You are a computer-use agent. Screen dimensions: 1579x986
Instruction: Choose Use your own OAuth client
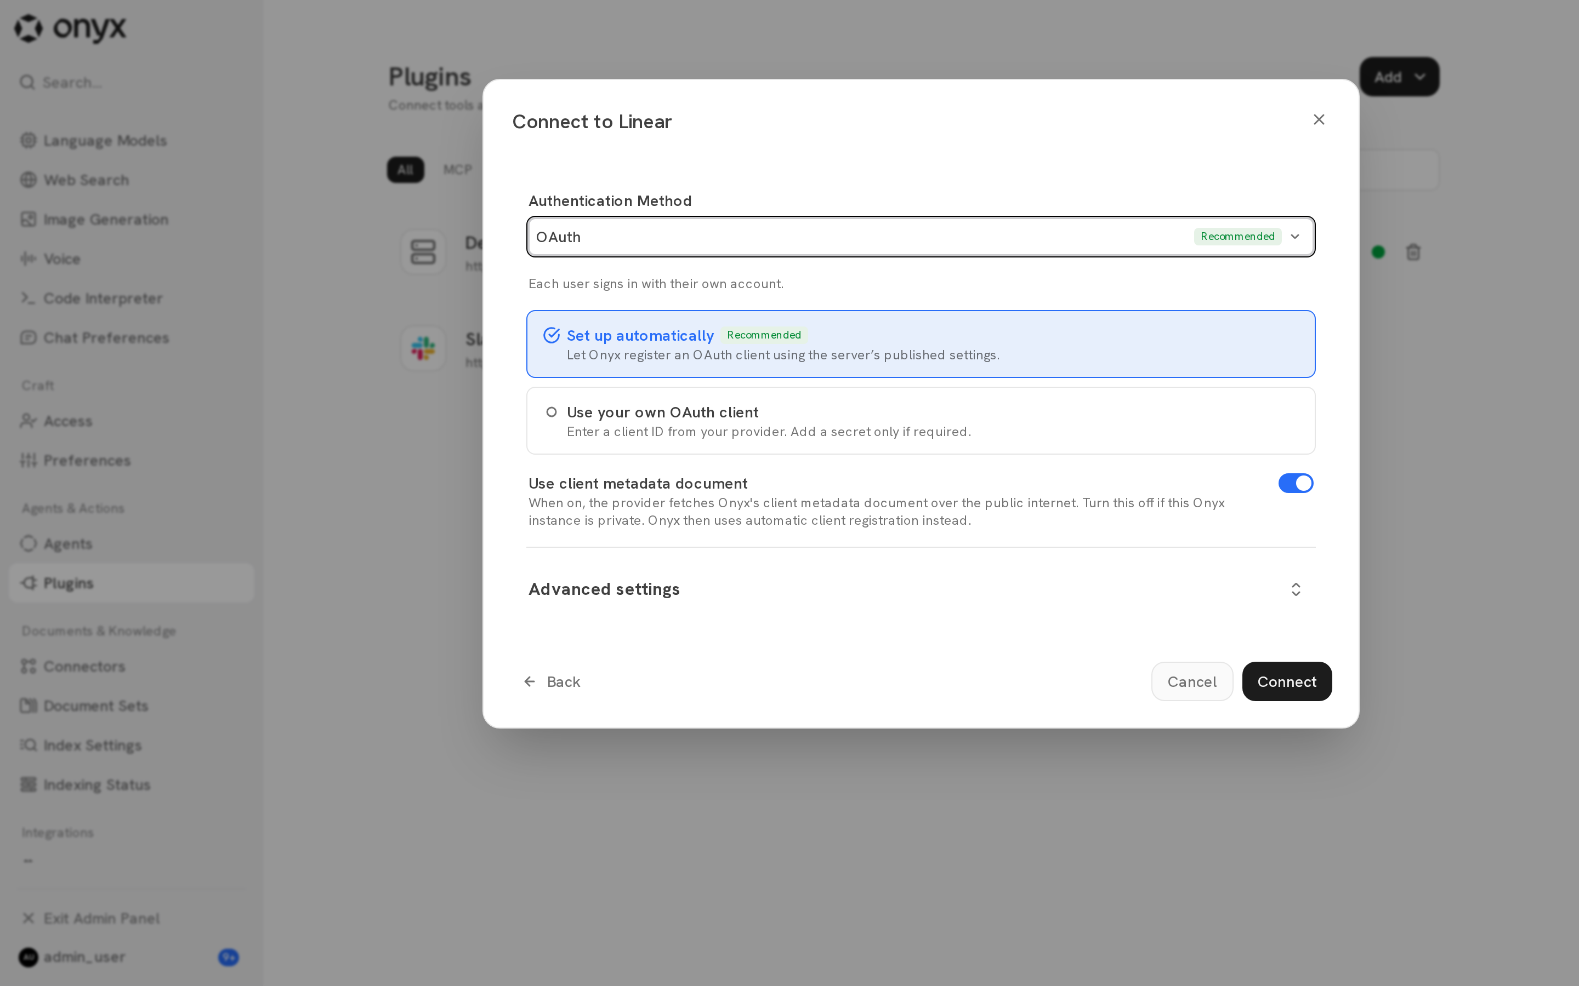click(x=921, y=421)
